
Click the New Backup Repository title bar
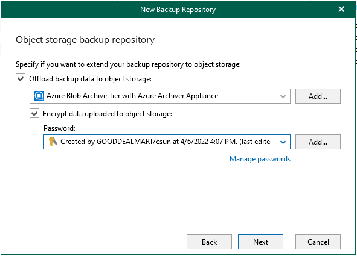178,10
